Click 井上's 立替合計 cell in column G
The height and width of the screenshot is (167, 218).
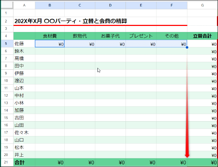click(202, 155)
